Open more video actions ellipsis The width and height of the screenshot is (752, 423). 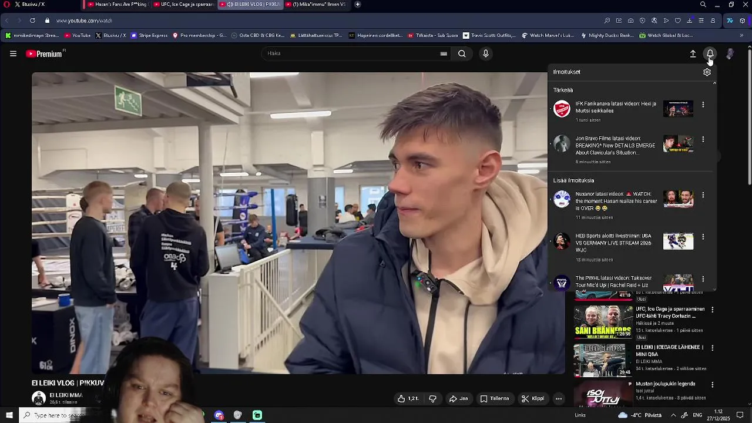pos(559,398)
